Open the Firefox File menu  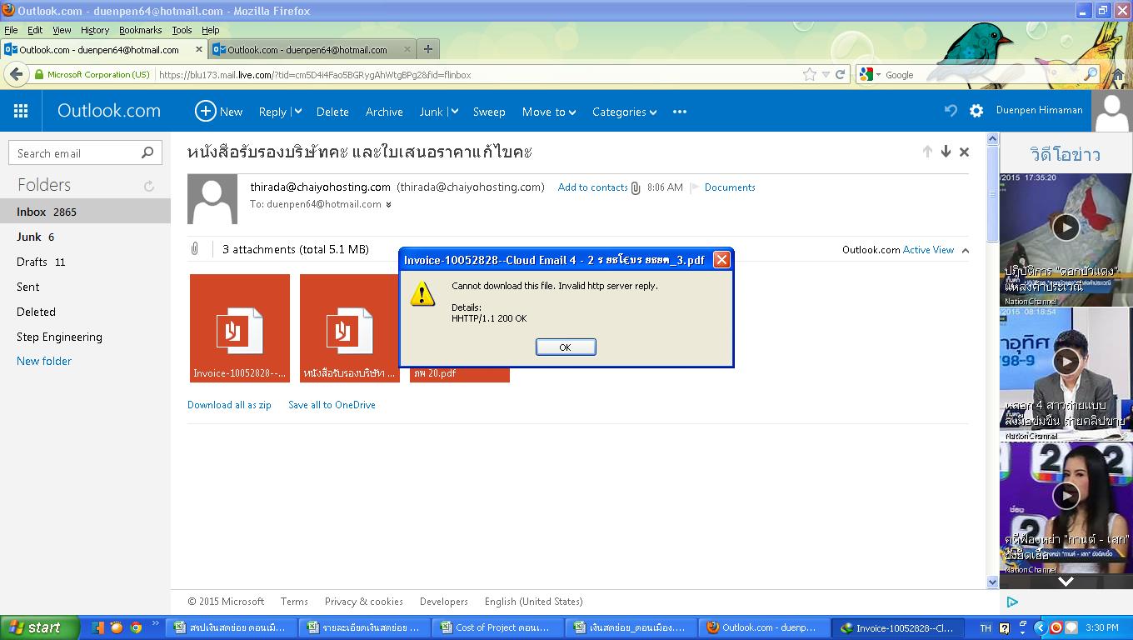click(11, 29)
